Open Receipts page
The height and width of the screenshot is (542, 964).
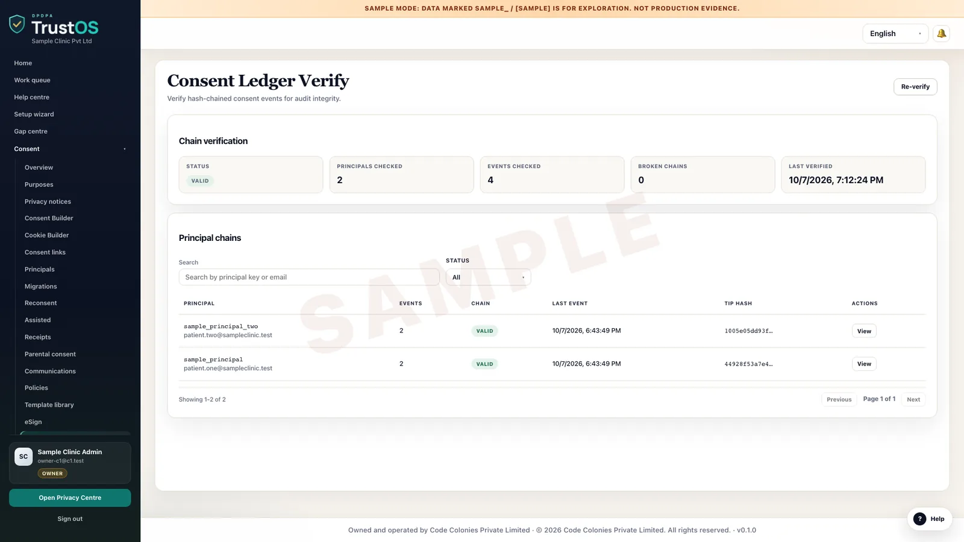point(37,337)
